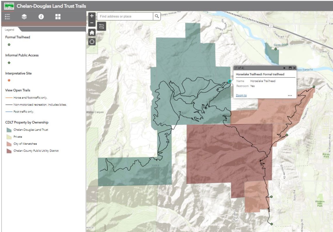Click 'CDLT Property by Ownership' heading
This screenshot has height=232, width=333.
click(27, 122)
